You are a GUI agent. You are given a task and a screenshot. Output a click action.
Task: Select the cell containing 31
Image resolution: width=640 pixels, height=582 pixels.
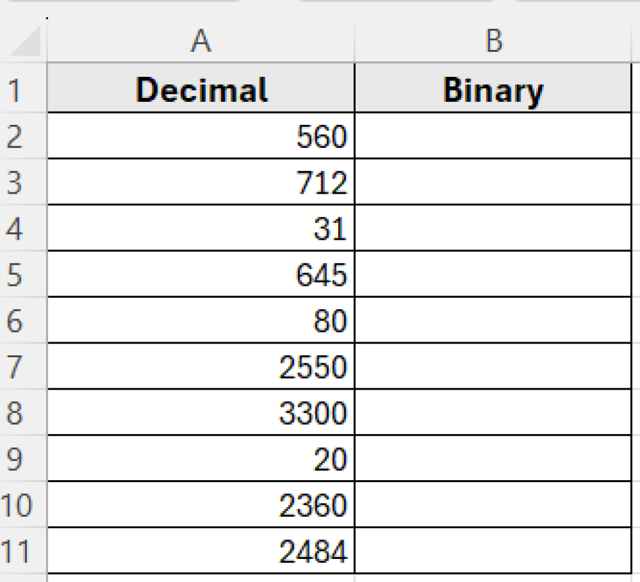[200, 229]
